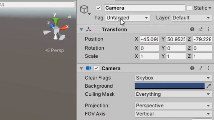Click the blue Z axis gizmo cone
Screen dimensions: 214x120
click(x=52, y=26)
